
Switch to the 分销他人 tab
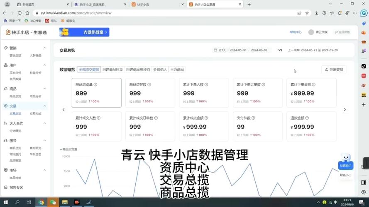tap(160, 70)
